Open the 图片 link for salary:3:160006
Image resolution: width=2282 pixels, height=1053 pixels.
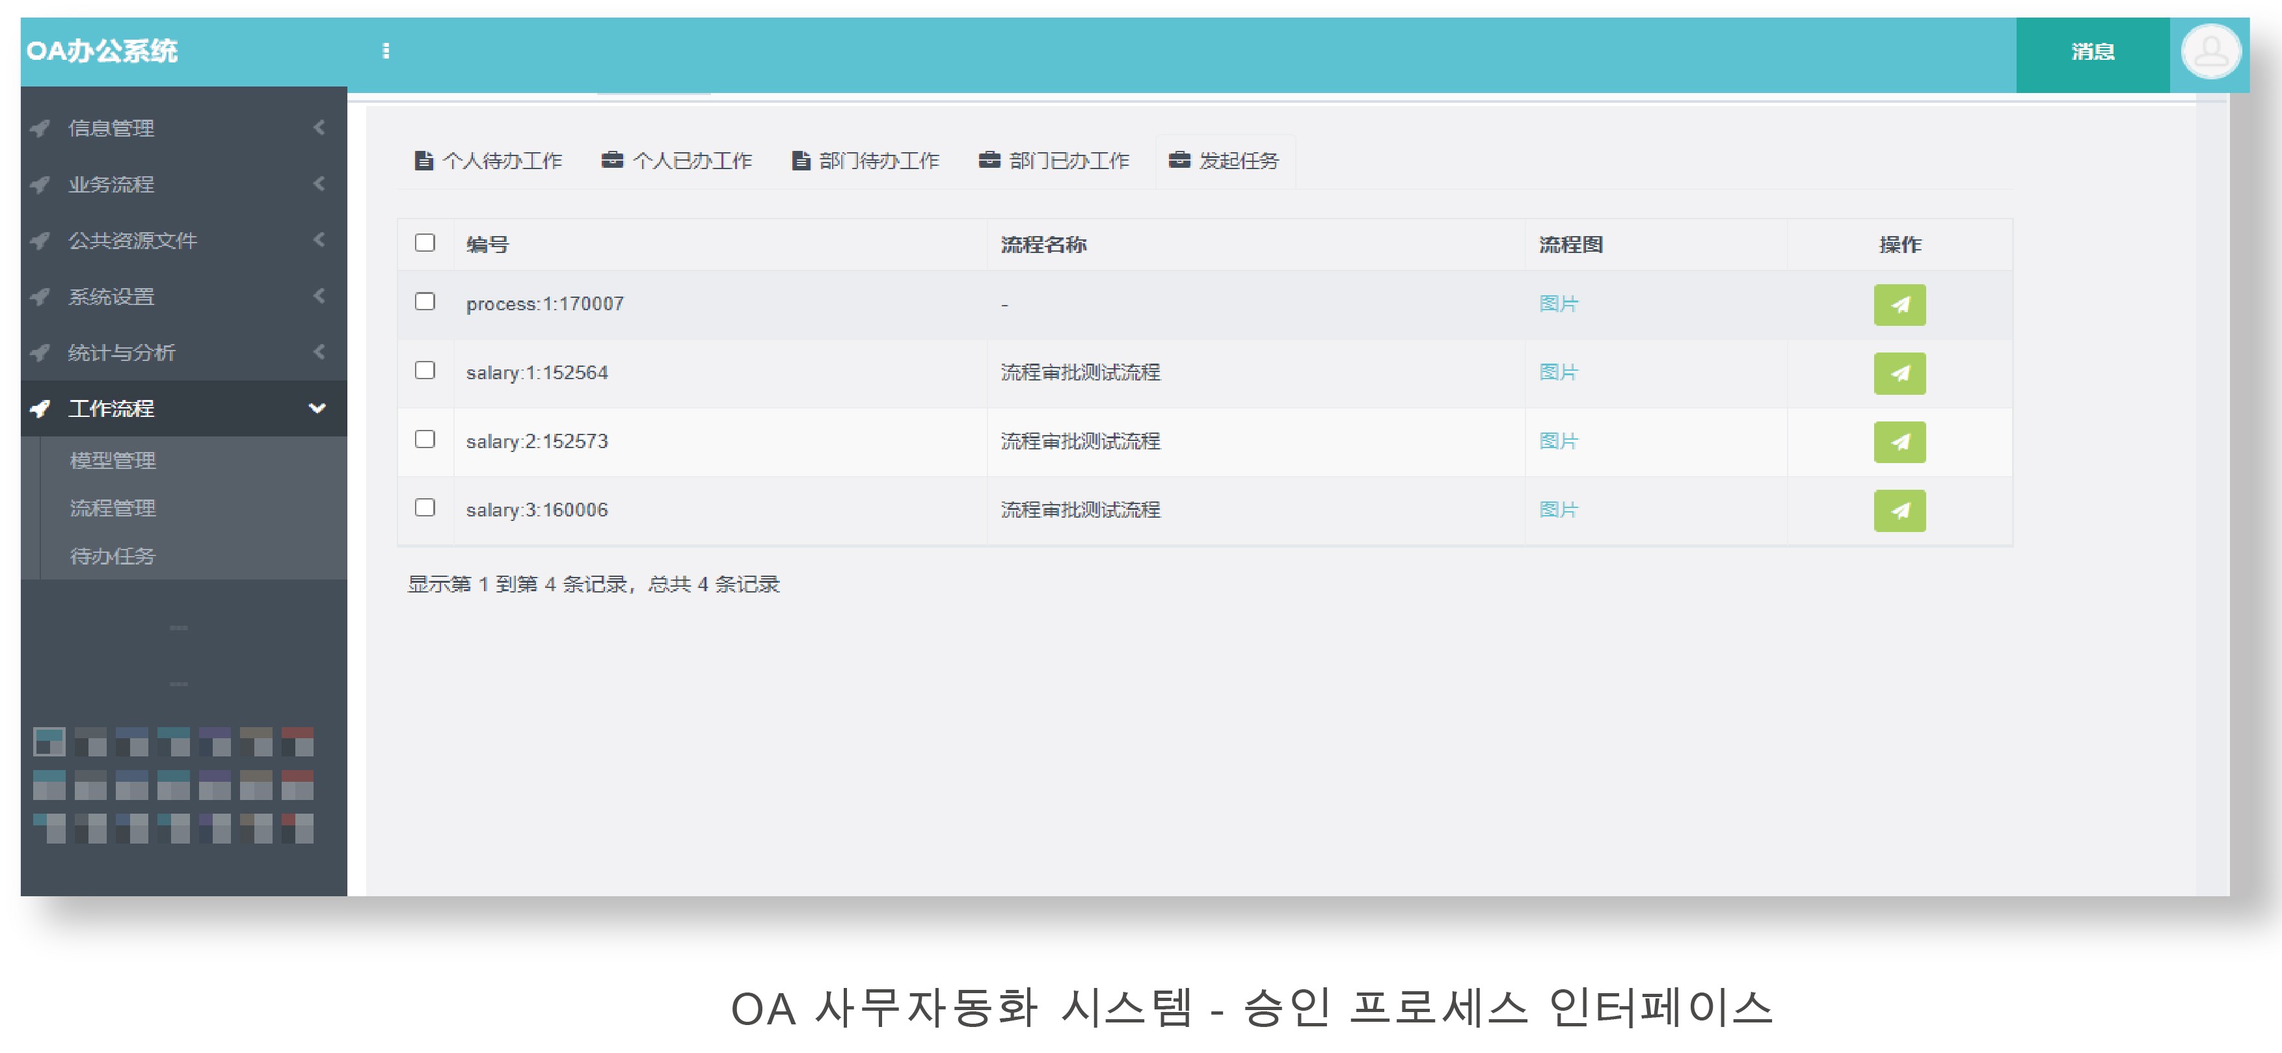click(x=1558, y=510)
